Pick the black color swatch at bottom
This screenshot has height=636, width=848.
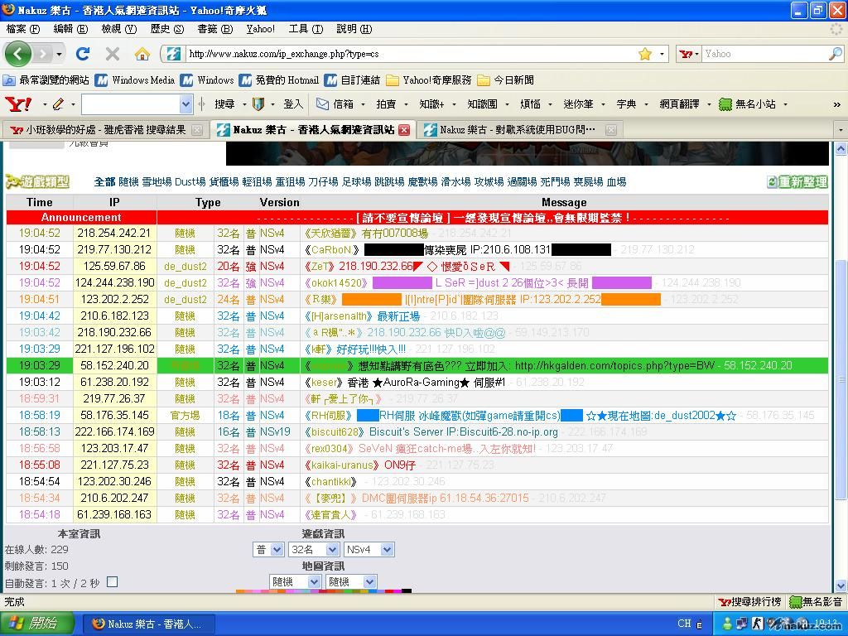407,591
